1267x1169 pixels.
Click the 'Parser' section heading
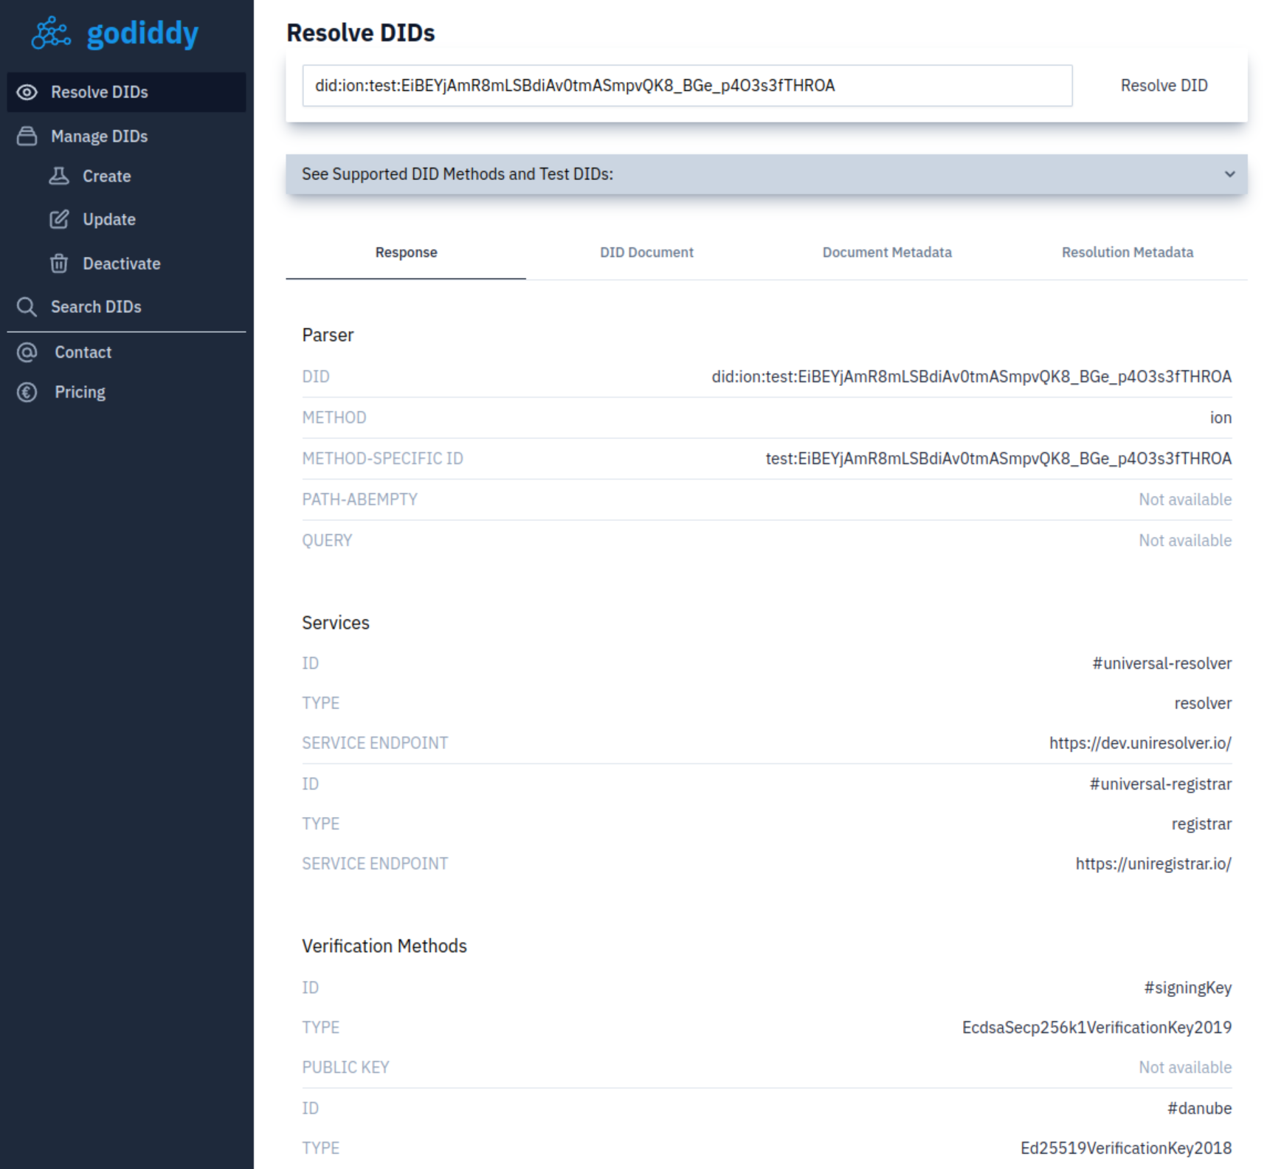pyautogui.click(x=328, y=335)
